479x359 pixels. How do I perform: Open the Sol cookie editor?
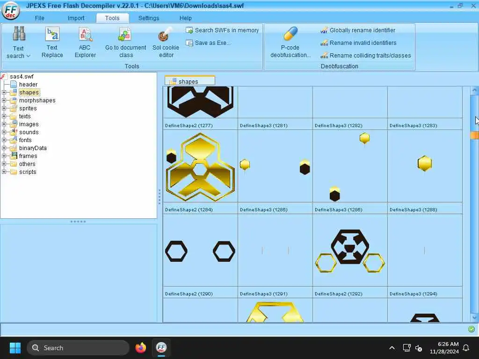[x=166, y=43]
